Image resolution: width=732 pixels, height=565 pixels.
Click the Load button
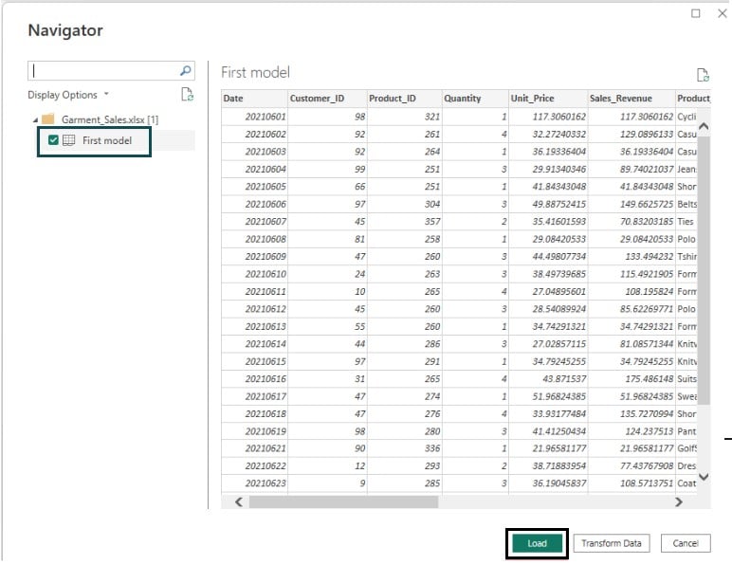coord(537,543)
